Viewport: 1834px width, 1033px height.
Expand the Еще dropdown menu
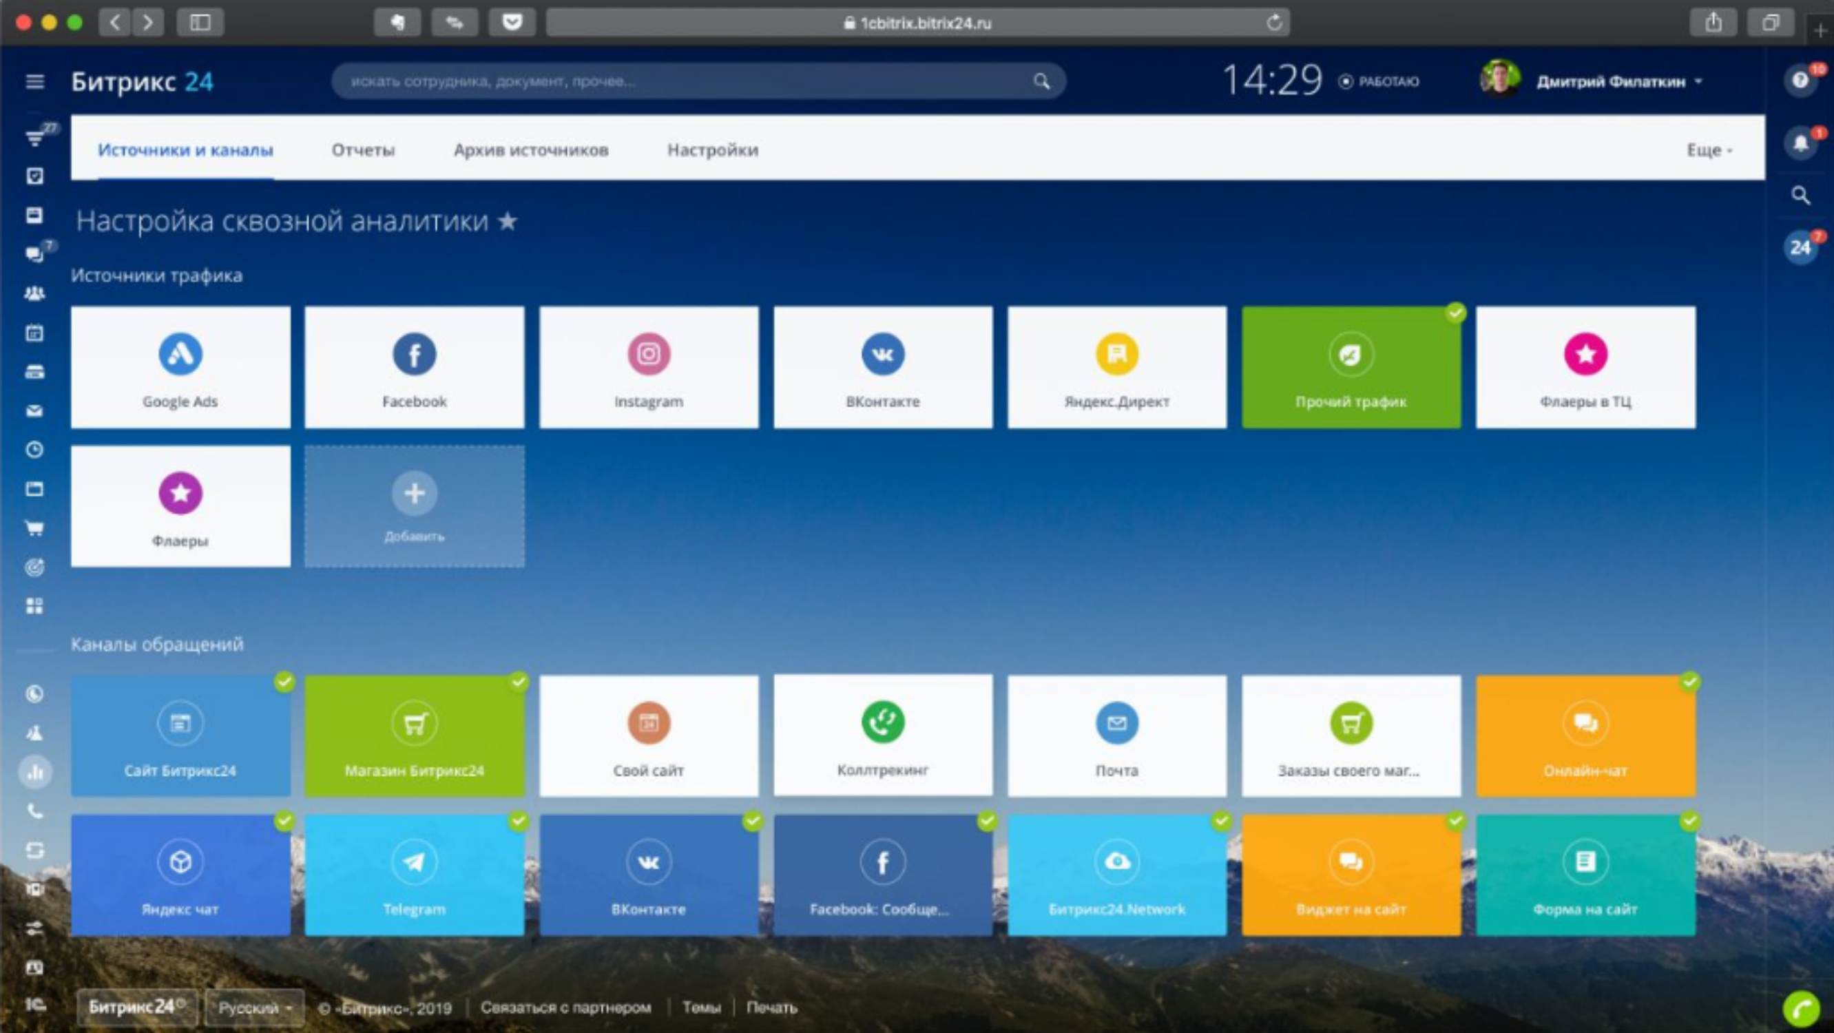point(1709,149)
